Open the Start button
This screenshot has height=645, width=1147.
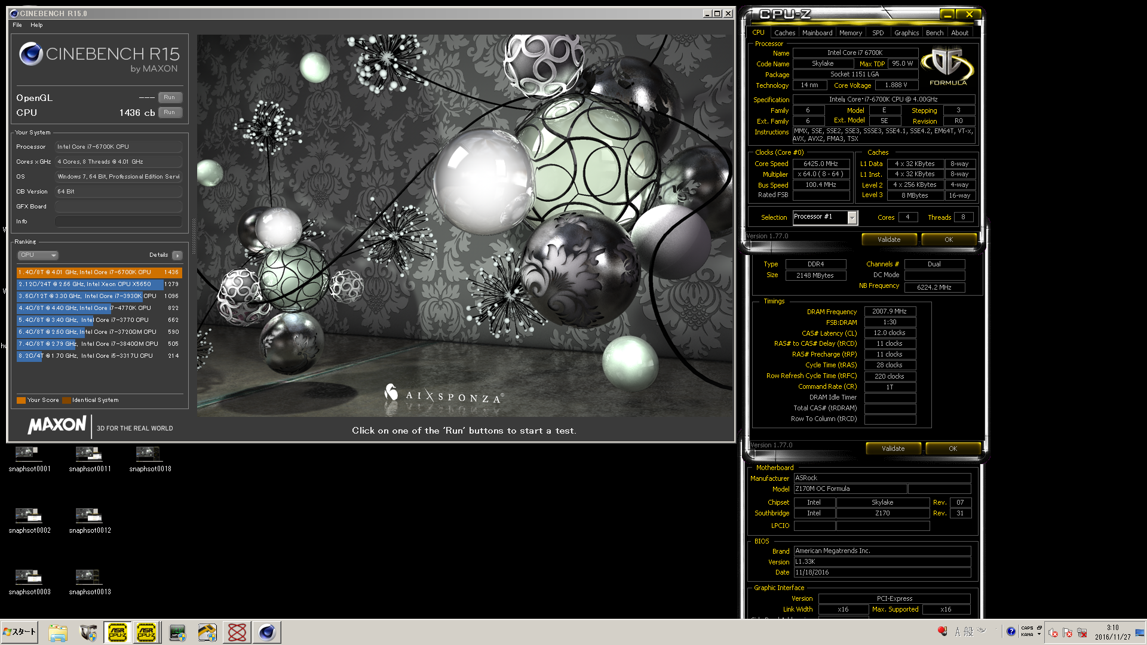pyautogui.click(x=20, y=632)
